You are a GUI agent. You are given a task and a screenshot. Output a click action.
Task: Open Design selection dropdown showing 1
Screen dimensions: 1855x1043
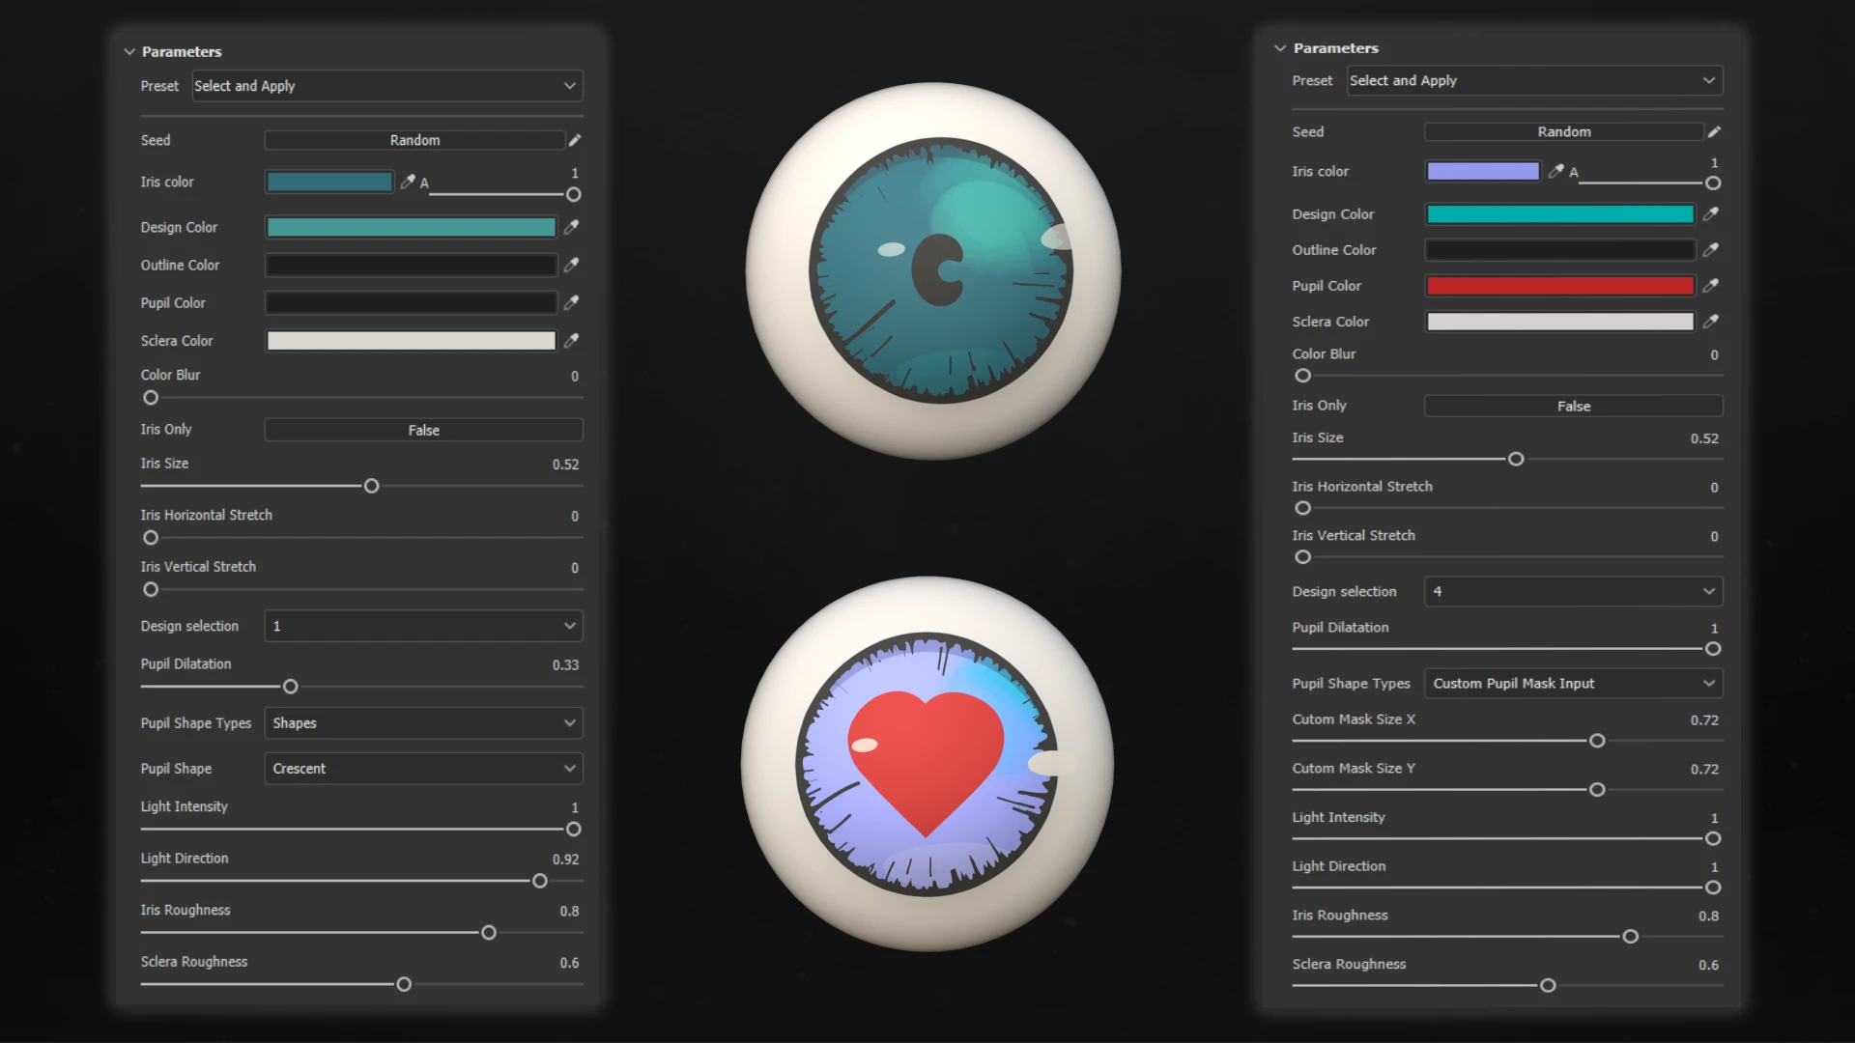tap(424, 626)
